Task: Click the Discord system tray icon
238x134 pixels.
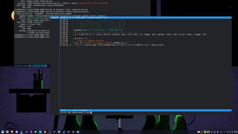Action: click(x=199, y=132)
